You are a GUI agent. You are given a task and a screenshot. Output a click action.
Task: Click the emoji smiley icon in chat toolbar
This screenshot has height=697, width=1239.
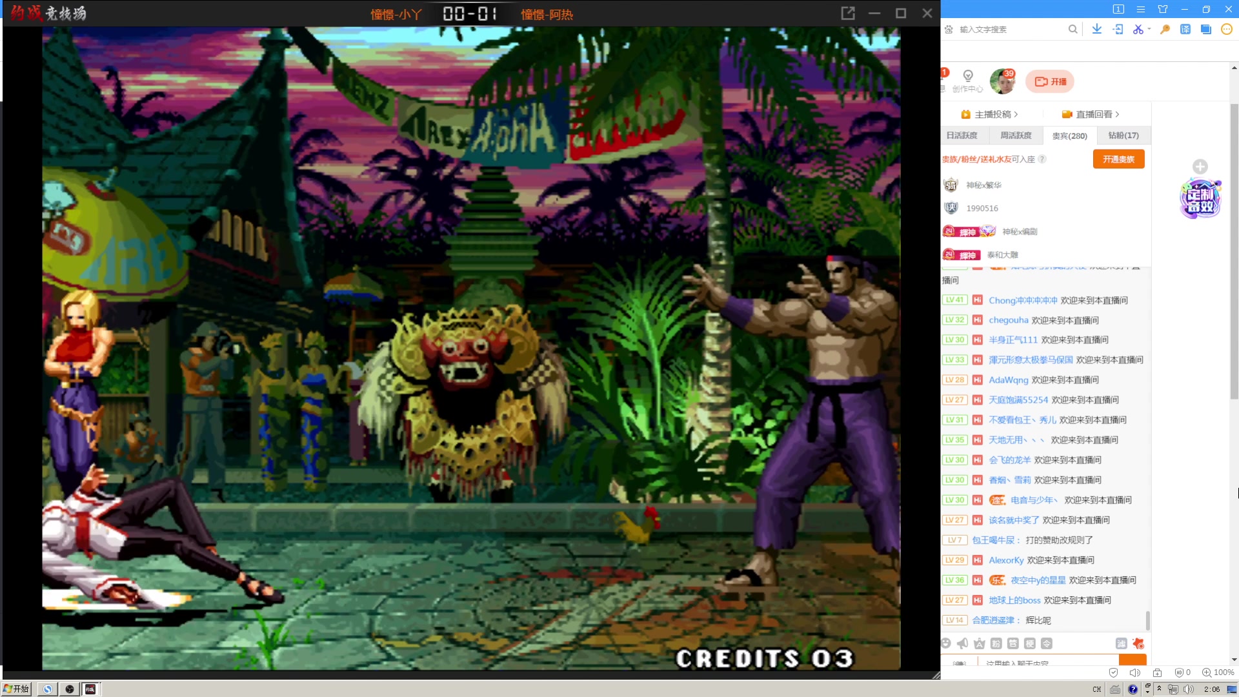[x=946, y=643]
